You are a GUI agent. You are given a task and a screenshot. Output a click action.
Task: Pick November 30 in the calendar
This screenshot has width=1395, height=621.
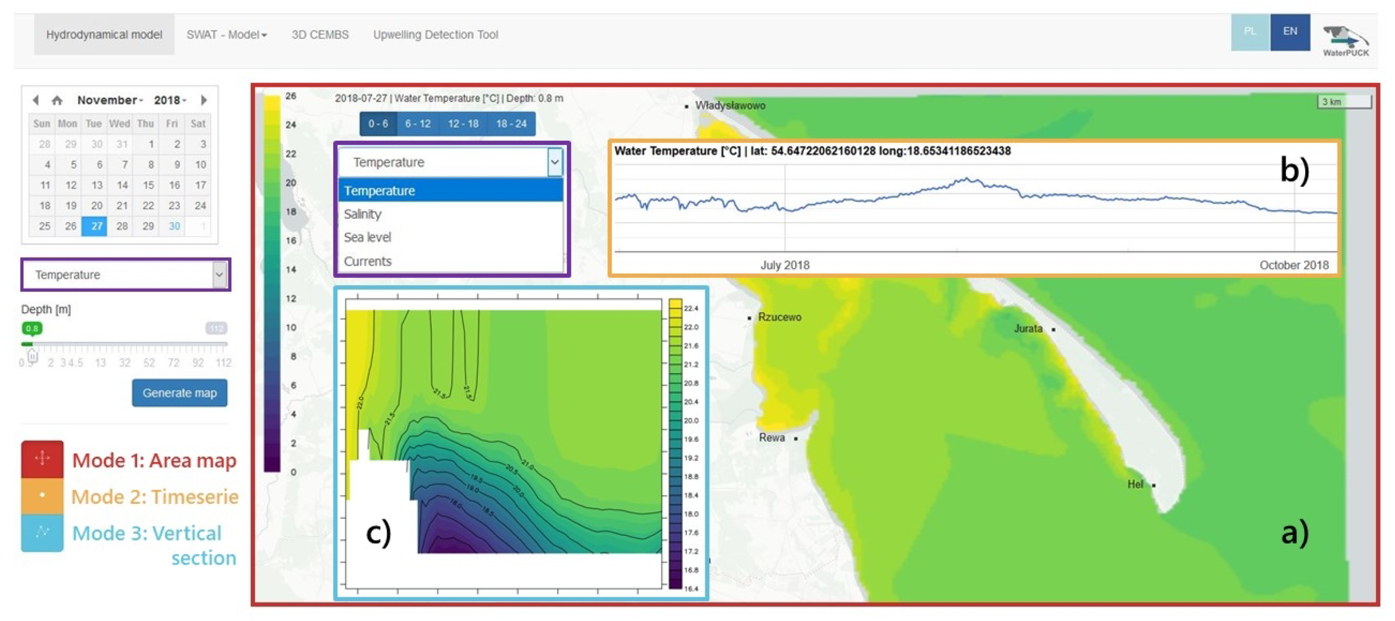(174, 226)
